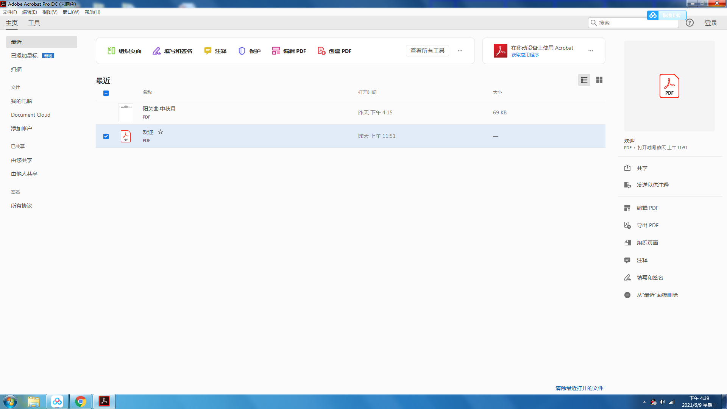Switch to the 工具 tab
The image size is (727, 409).
point(34,23)
